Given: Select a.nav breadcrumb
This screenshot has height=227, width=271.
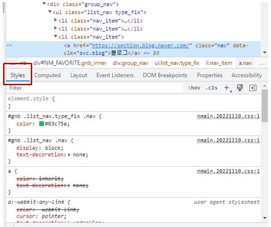Looking at the screenshot, I should (x=246, y=63).
